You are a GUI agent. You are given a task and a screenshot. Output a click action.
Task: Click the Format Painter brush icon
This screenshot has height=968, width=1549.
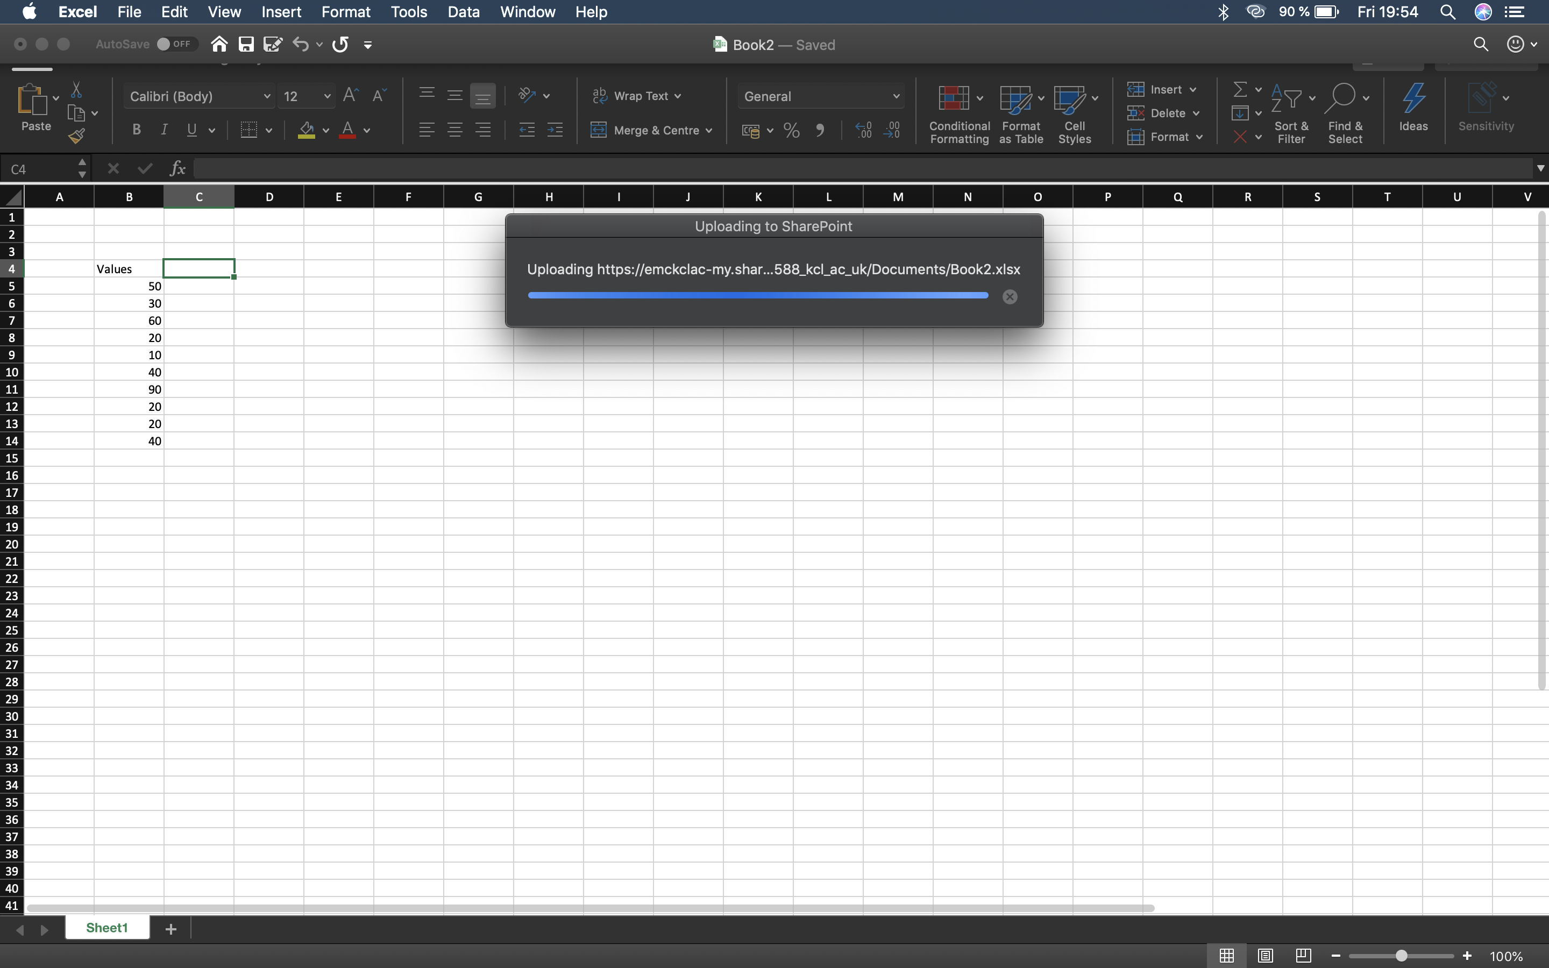click(77, 136)
